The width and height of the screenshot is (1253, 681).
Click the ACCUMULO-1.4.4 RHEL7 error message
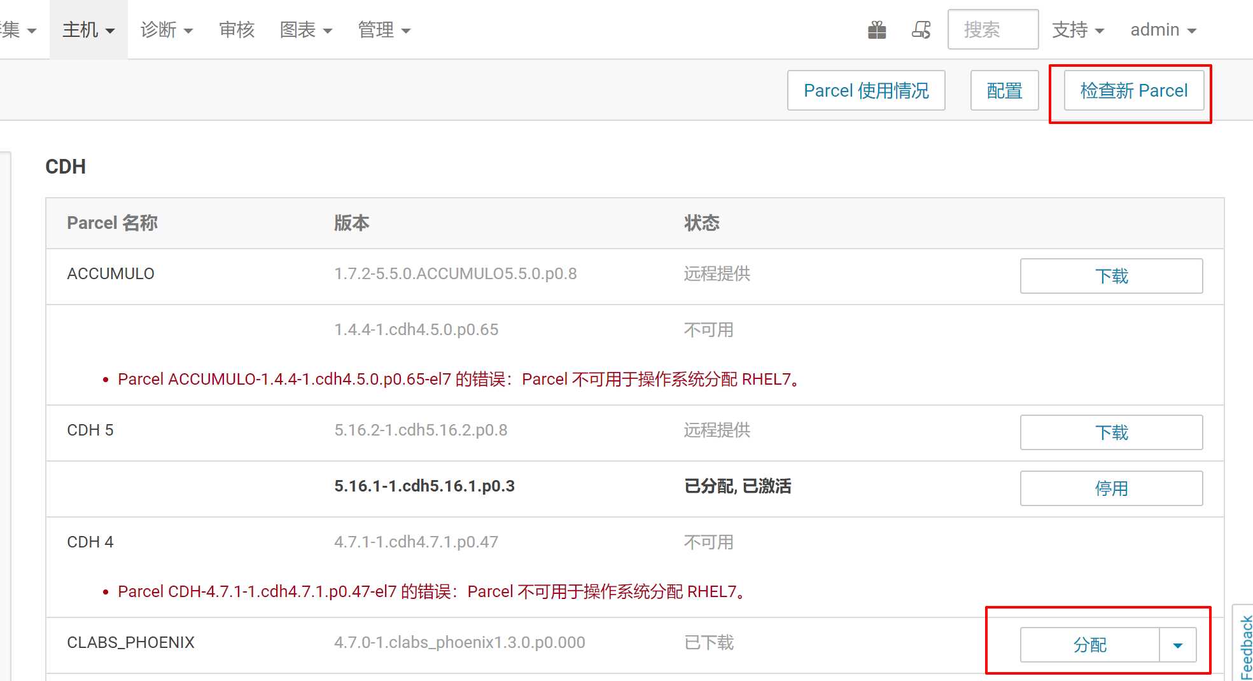(459, 379)
